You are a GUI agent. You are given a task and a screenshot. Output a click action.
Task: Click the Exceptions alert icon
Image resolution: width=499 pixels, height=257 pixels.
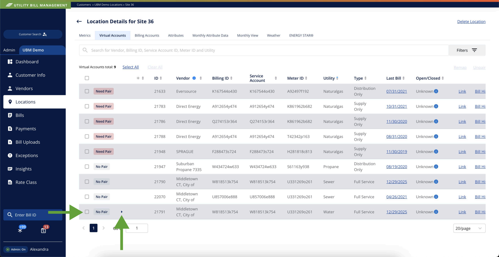tap(10, 155)
